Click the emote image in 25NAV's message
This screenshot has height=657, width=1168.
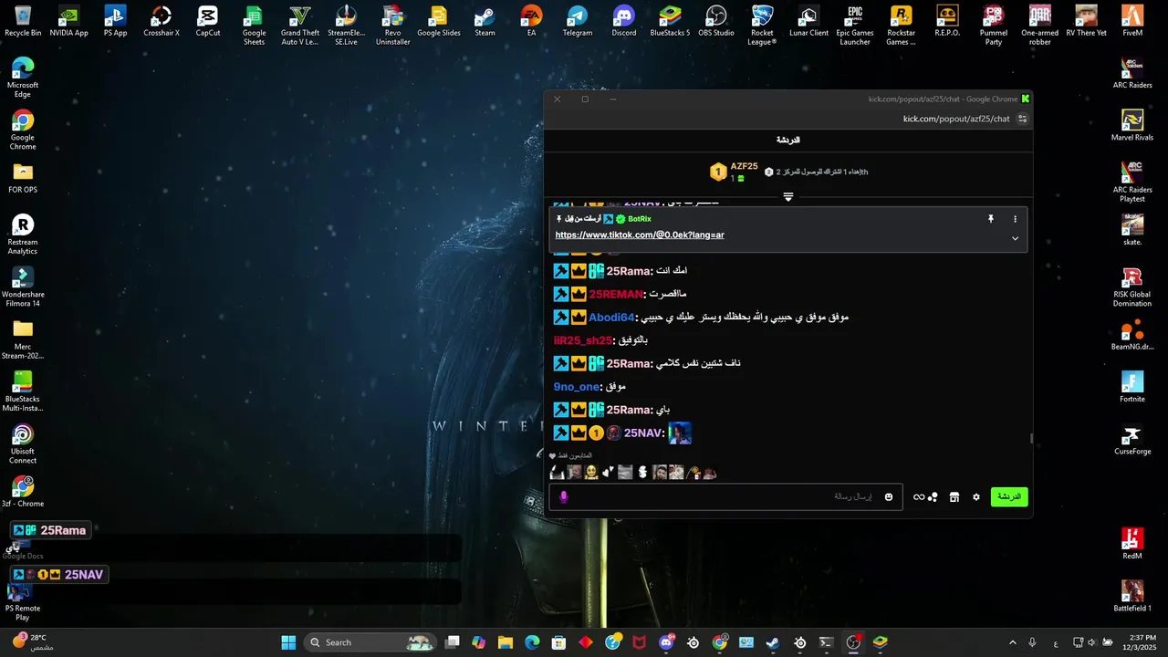point(680,433)
